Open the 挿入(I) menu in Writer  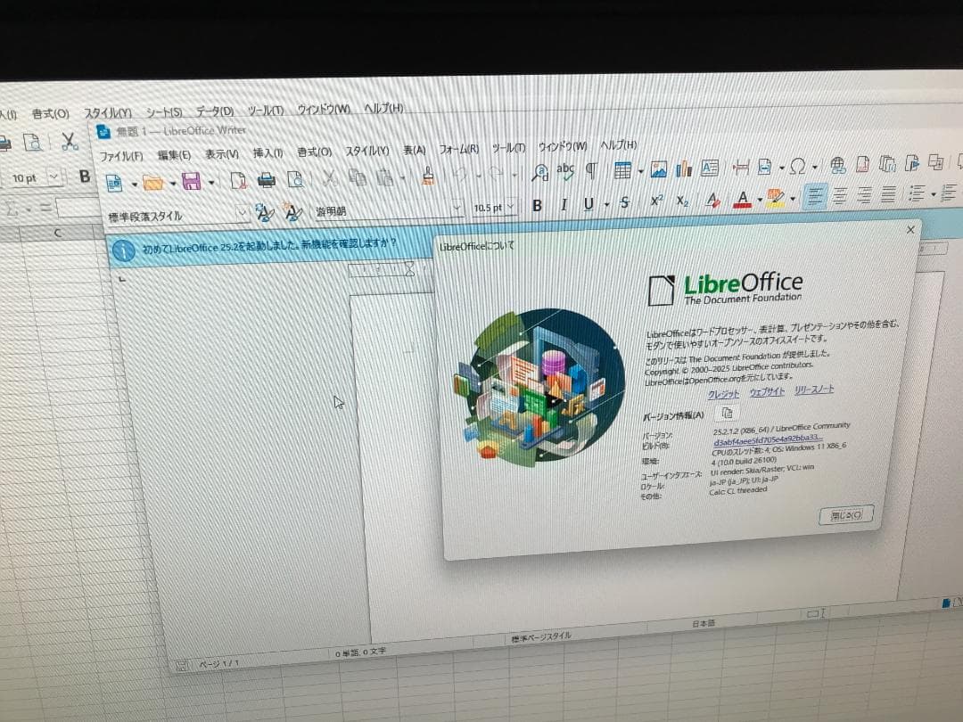(267, 153)
